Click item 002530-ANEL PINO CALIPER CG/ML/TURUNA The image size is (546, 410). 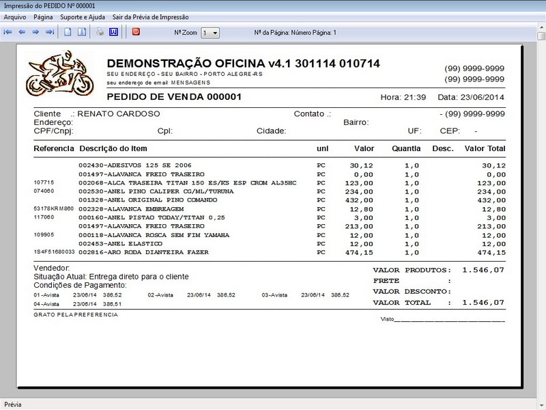click(156, 191)
